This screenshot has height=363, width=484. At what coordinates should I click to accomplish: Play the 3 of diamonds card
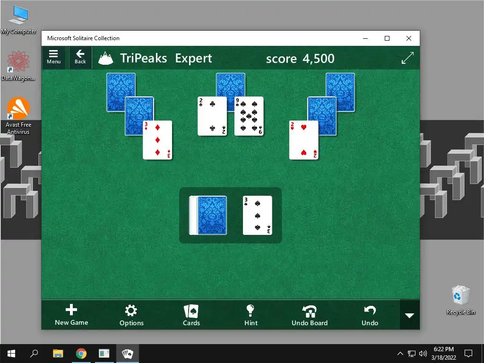[157, 140]
